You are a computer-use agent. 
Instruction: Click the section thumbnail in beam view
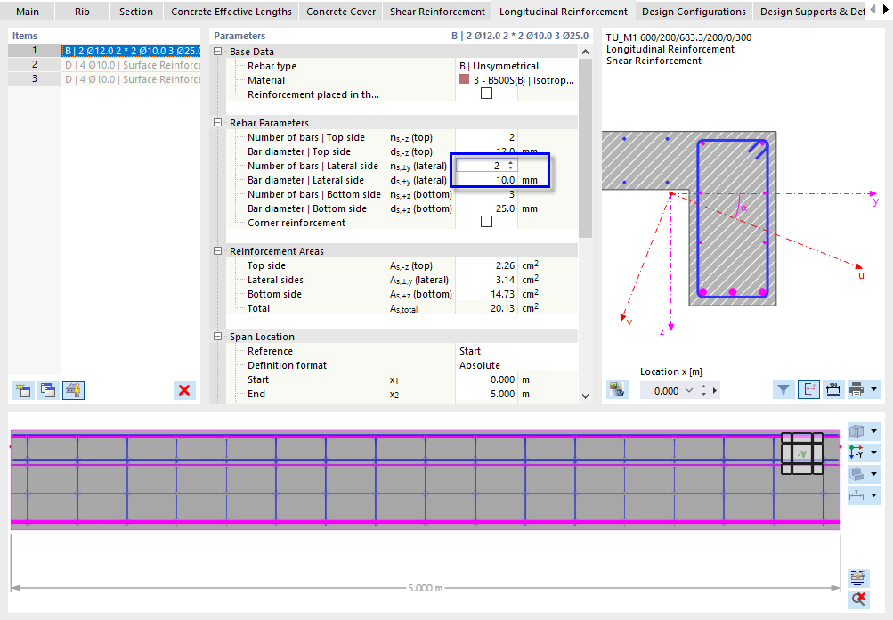(x=802, y=453)
